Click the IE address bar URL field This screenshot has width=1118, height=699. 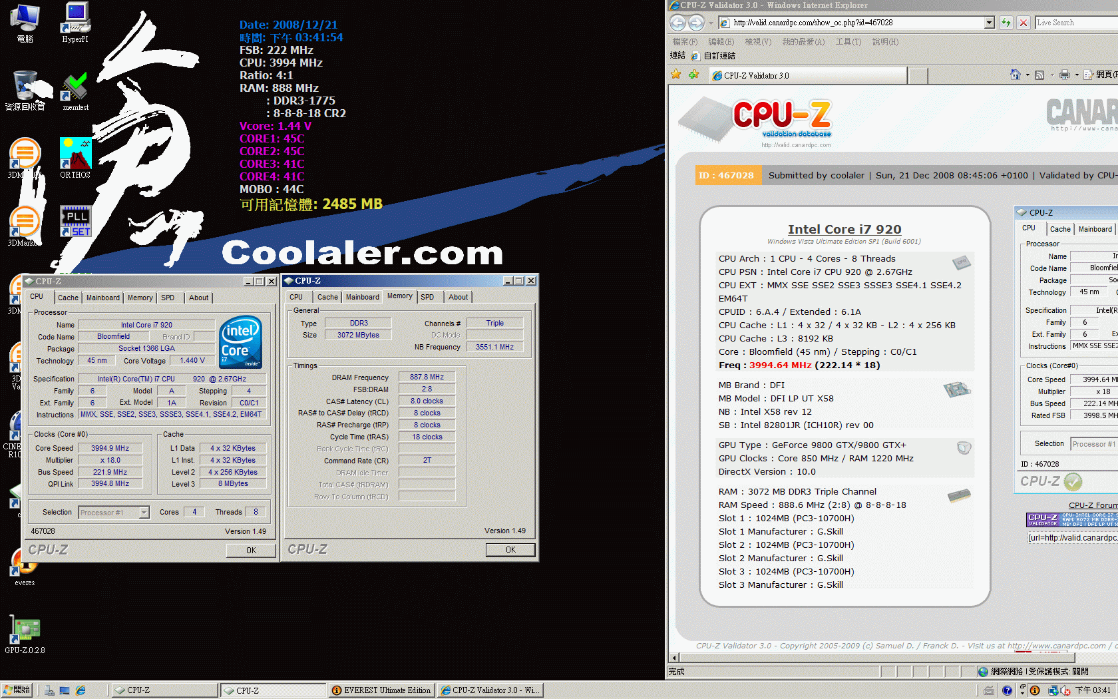point(857,23)
